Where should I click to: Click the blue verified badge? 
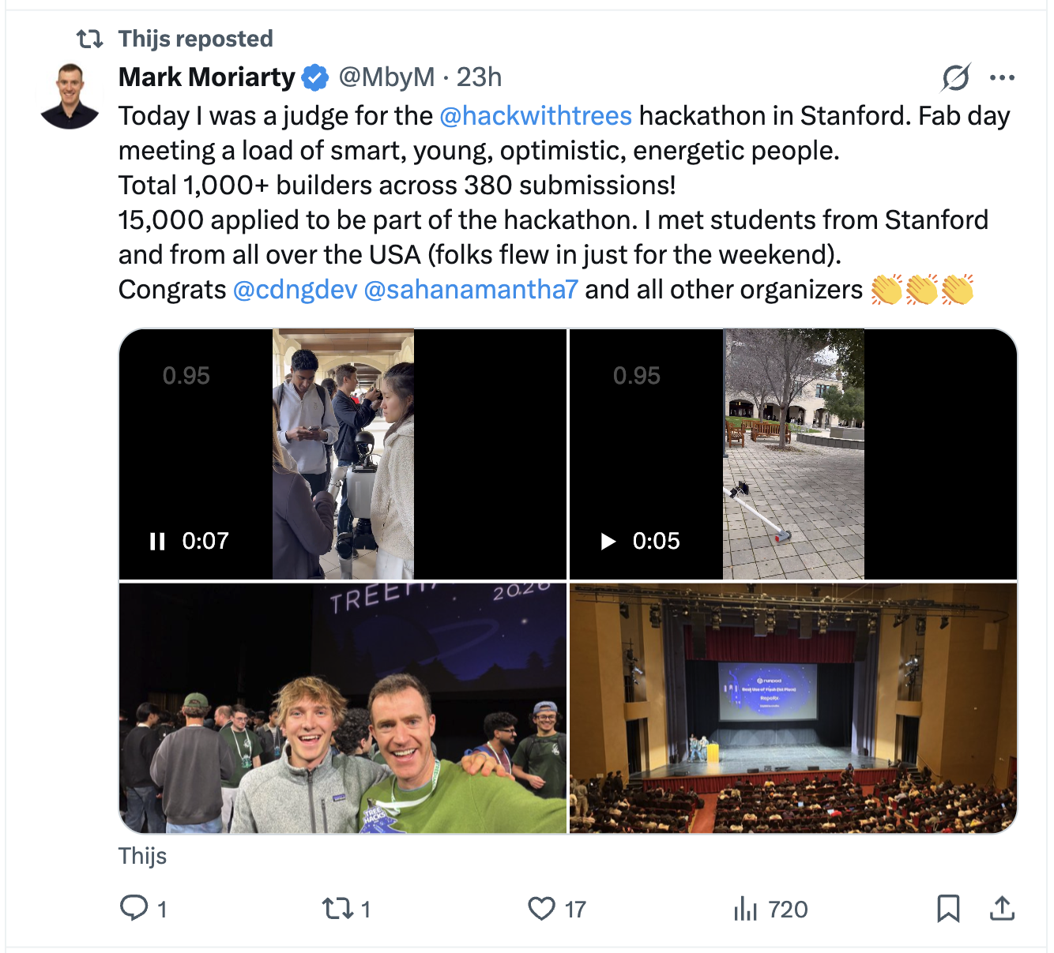315,77
